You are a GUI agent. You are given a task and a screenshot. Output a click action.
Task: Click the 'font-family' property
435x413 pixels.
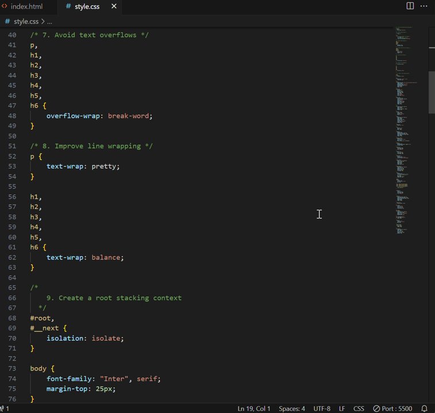point(69,379)
